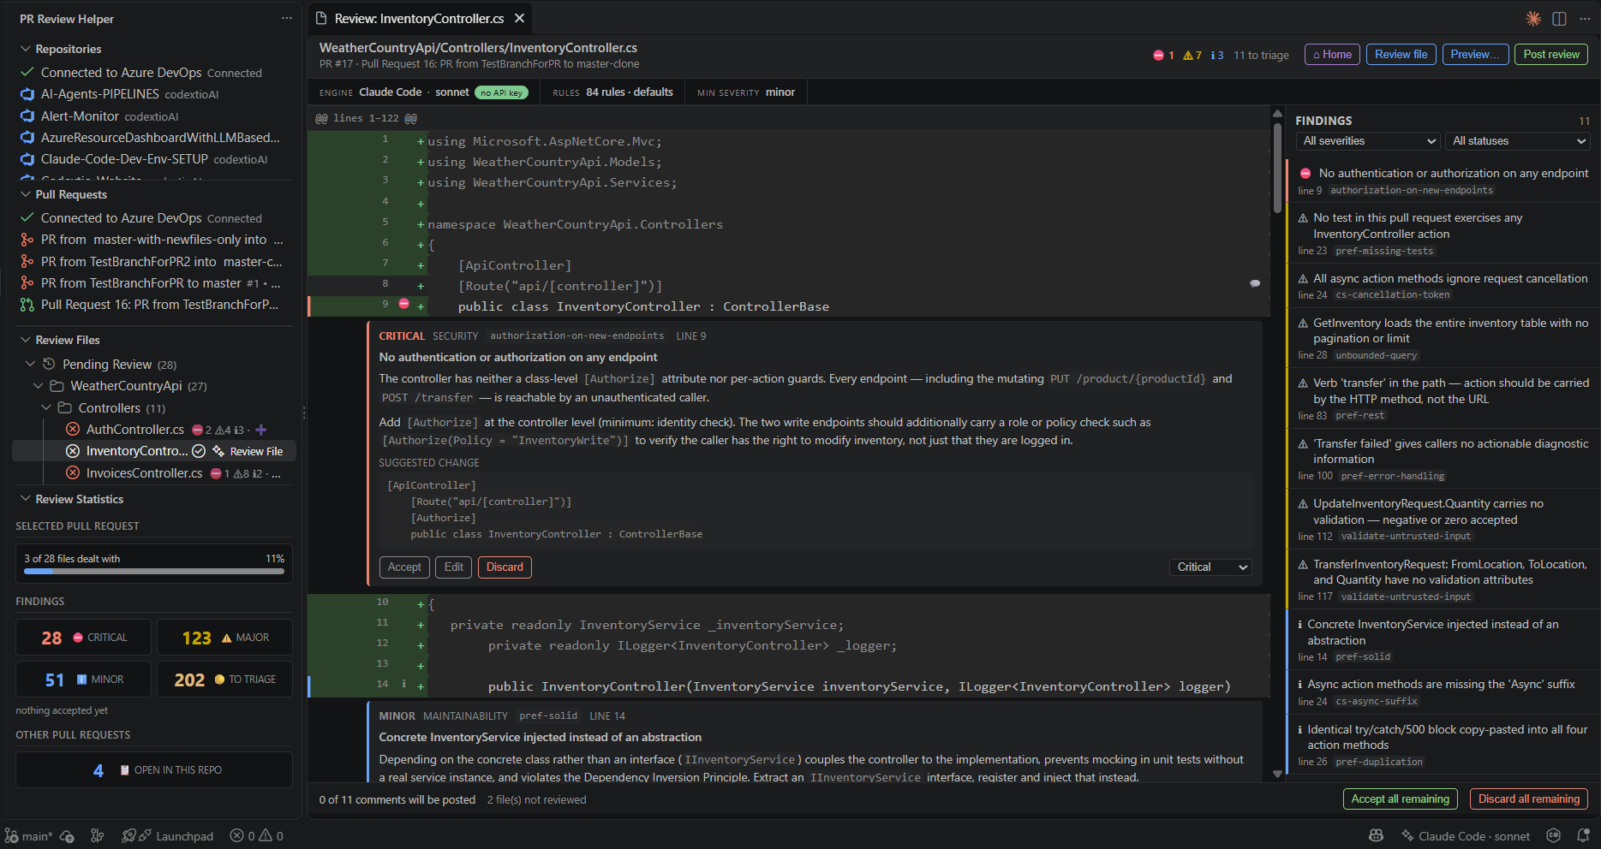Select the Review: InventoryController.cs tab
Screen dimensions: 1601x849
[x=419, y=18]
